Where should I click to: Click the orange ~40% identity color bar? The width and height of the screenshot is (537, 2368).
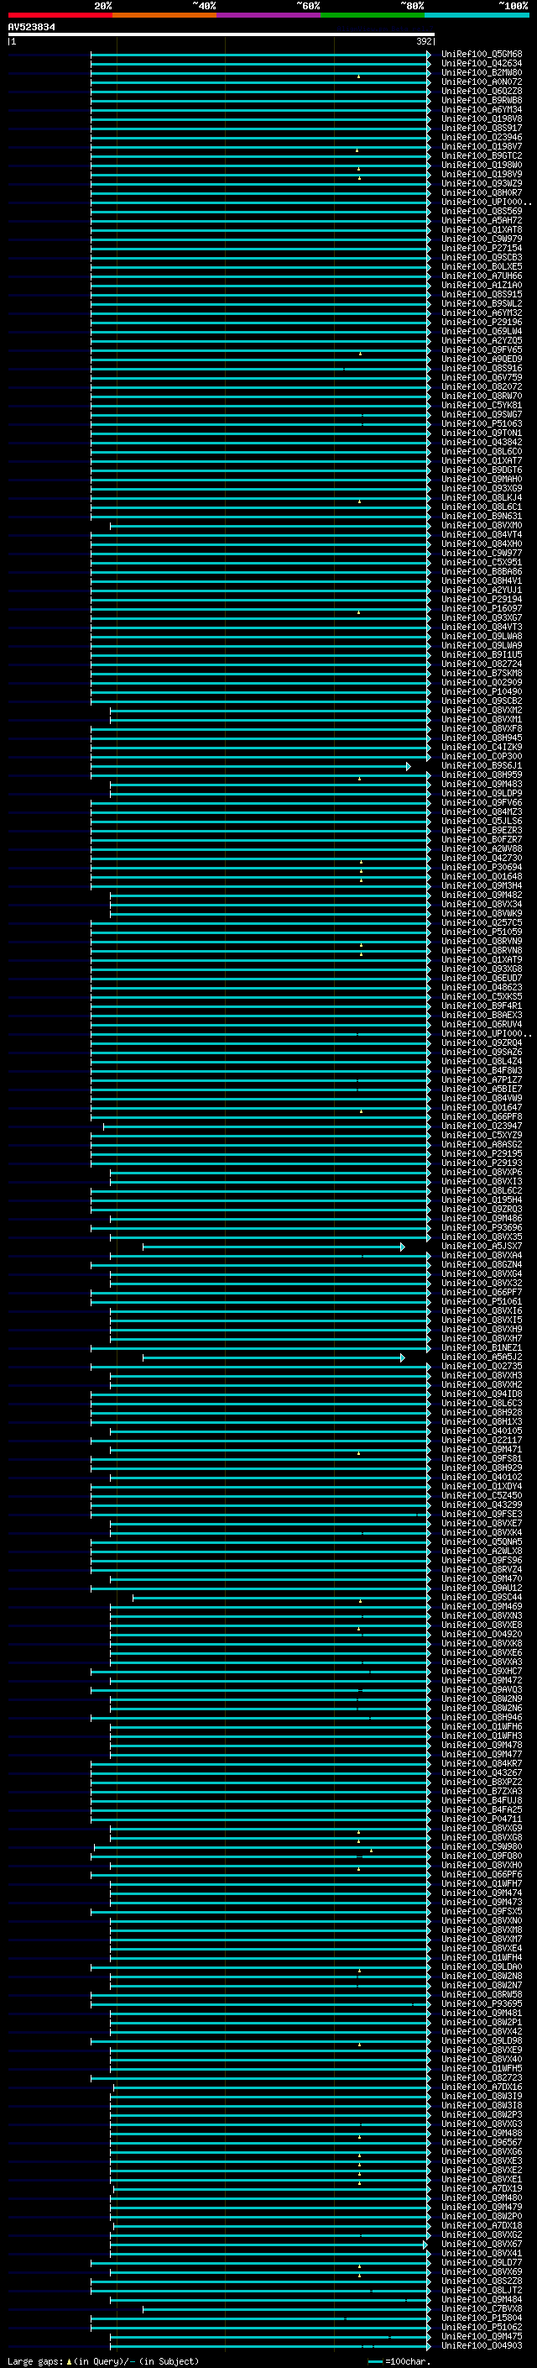tap(164, 16)
